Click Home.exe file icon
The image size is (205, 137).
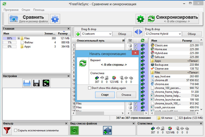coord(152,49)
